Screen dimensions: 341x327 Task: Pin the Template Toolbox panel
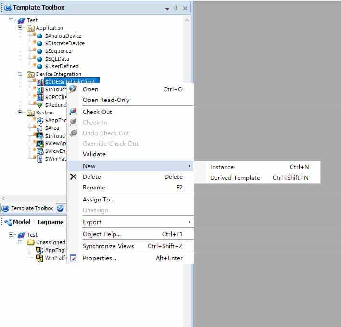[176, 8]
